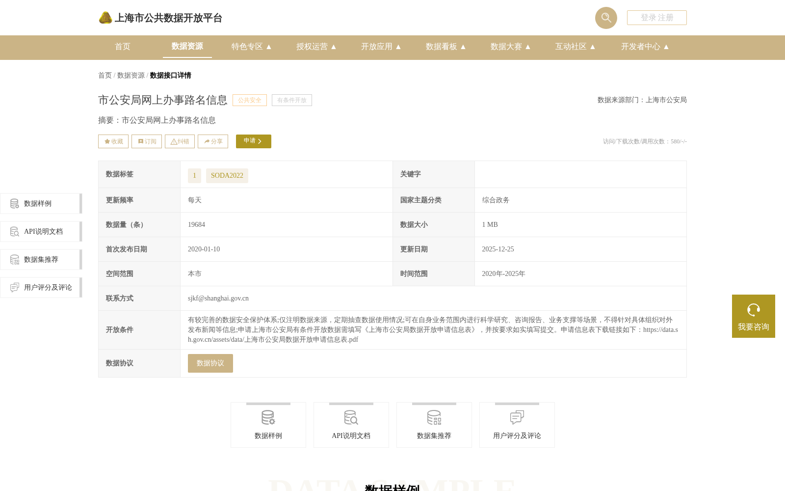Screen dimensions: 785x491
Task: Click the page title 市公安局网上办事路名信息
Action: pyautogui.click(x=163, y=100)
